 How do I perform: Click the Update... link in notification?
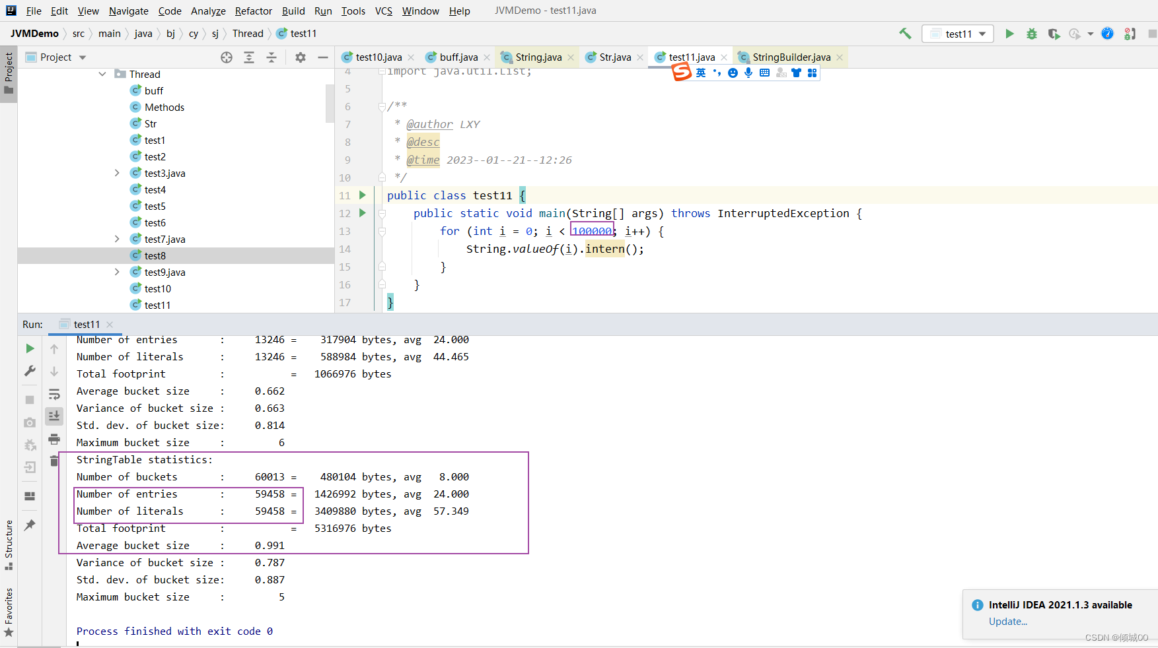point(1007,622)
